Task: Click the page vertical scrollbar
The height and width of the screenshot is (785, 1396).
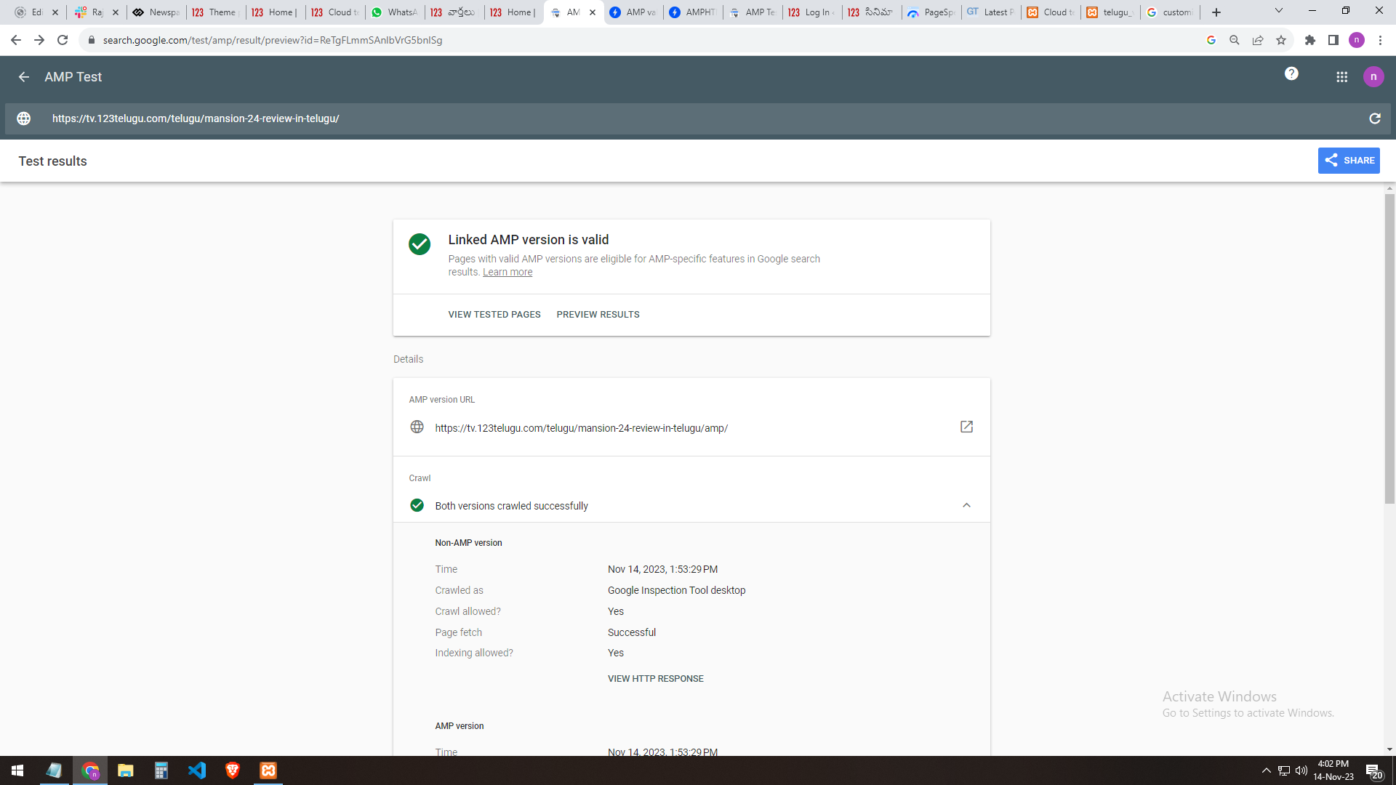Action: coord(1389,349)
